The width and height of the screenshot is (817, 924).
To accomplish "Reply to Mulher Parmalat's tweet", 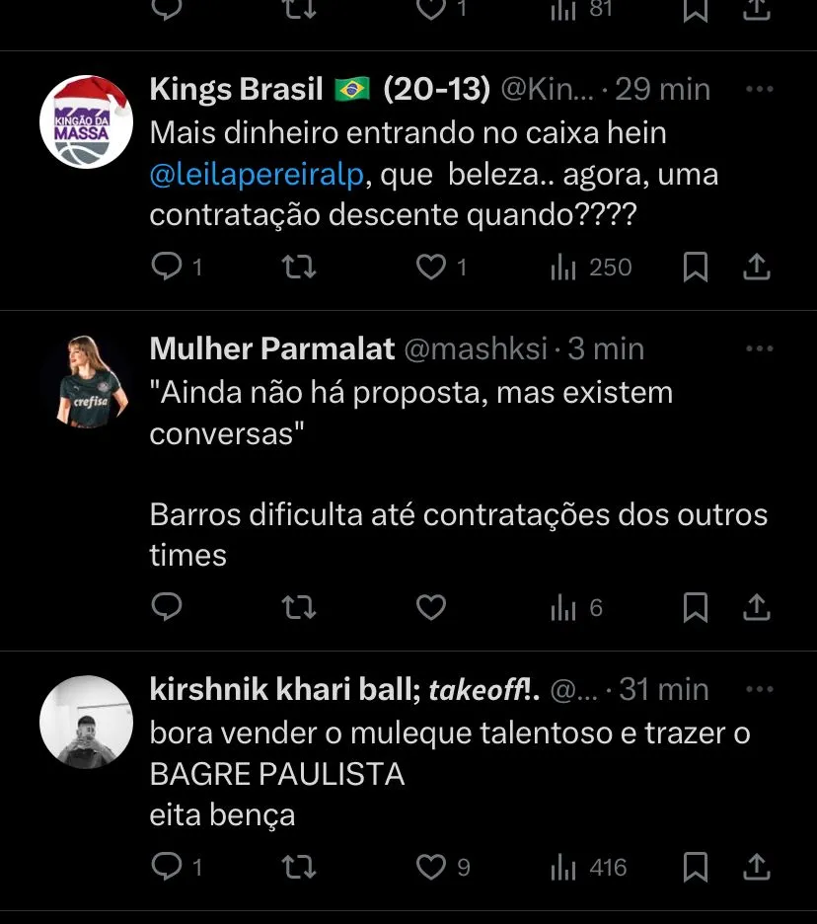I will click(x=169, y=608).
